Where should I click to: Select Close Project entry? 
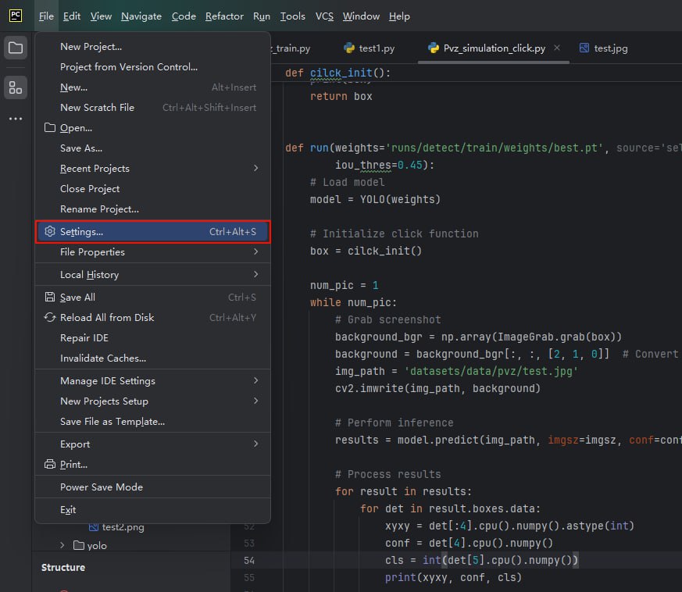152,188
